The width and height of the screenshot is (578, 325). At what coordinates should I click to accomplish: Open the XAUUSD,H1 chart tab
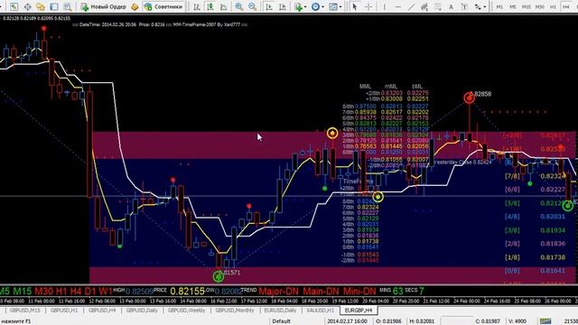[320, 311]
